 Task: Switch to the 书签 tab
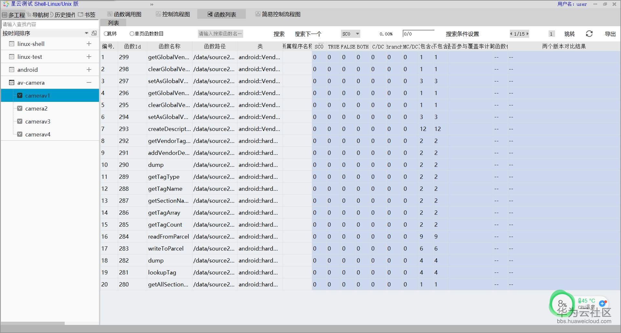[x=87, y=15]
